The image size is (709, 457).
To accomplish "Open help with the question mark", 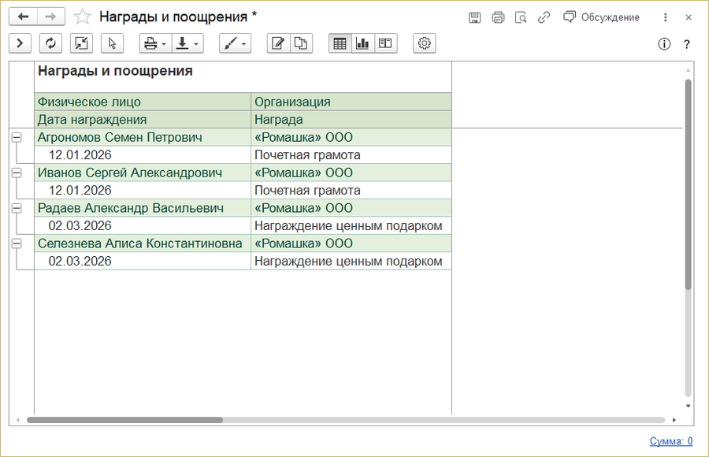I will coord(686,44).
